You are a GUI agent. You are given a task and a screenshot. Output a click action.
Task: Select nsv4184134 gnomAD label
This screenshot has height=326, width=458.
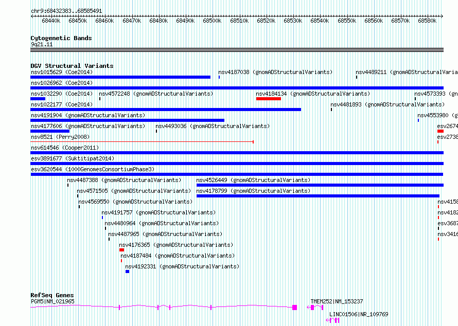click(x=313, y=94)
